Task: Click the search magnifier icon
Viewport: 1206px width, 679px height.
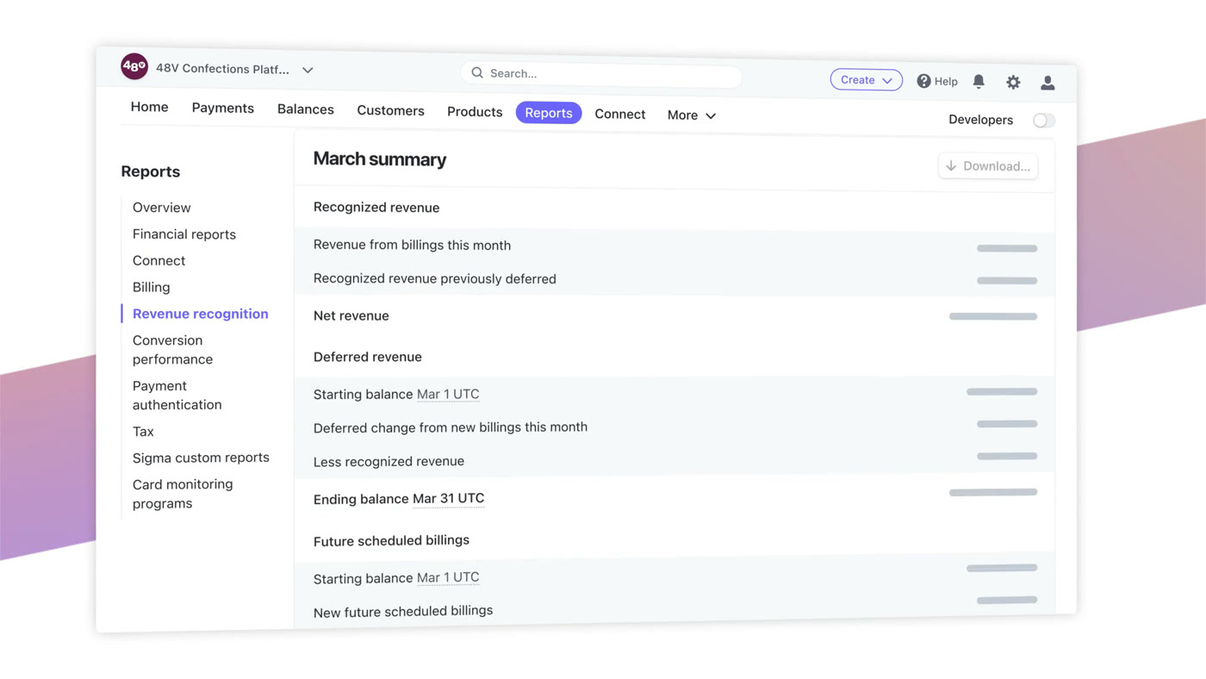Action: pos(477,73)
